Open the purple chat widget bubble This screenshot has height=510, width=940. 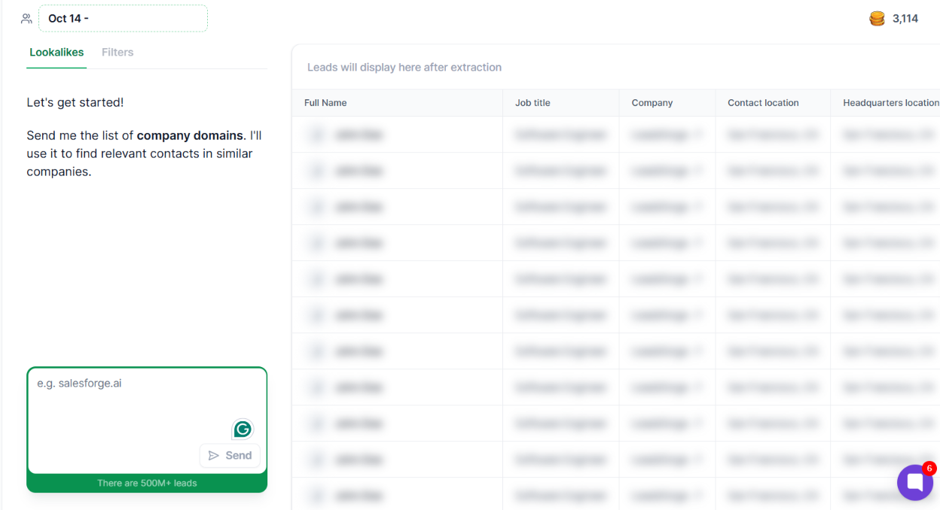[x=915, y=482]
